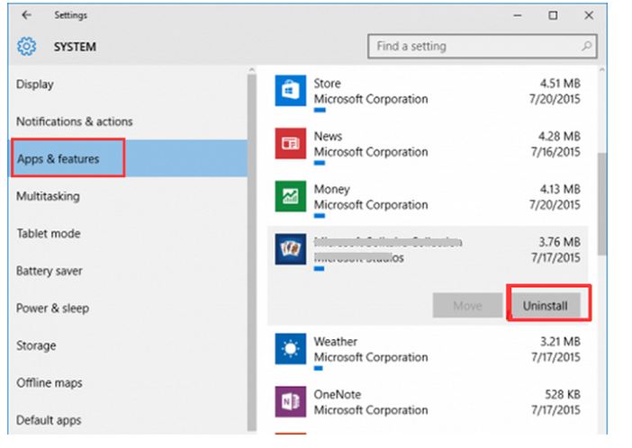Click the Solitaire cards app icon
Image resolution: width=632 pixels, height=448 pixels.
click(x=291, y=249)
